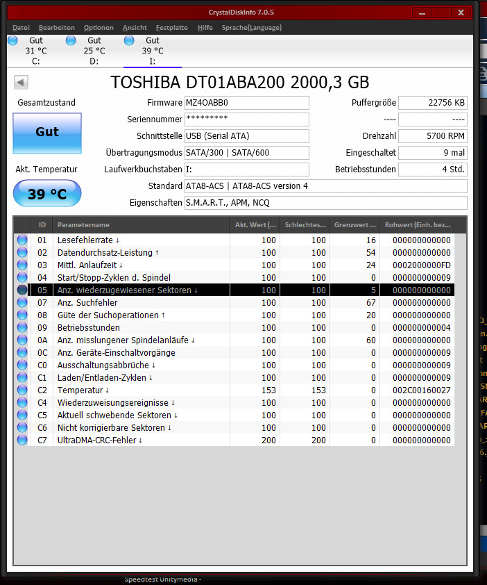Click the status orb for Güte der Suchoperationen
The width and height of the screenshot is (487, 585).
[22, 315]
